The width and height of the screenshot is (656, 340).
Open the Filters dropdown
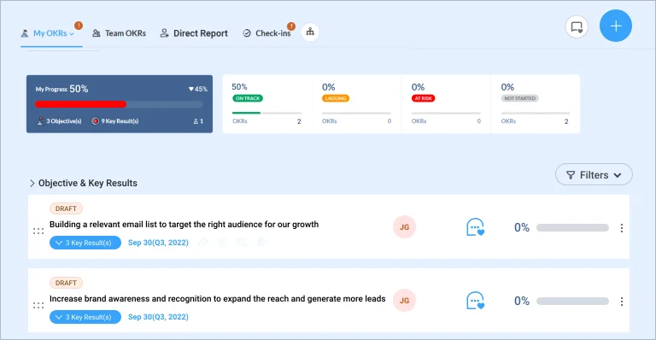pos(594,175)
